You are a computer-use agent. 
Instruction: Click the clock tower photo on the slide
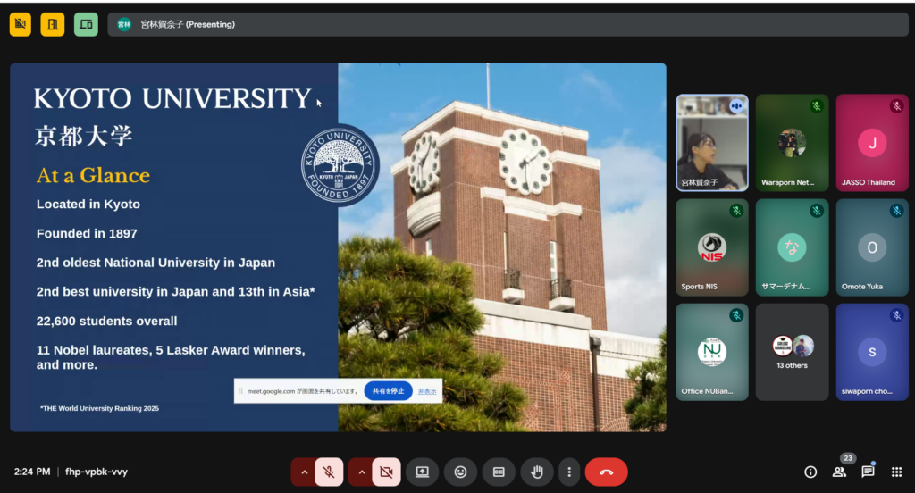point(502,247)
